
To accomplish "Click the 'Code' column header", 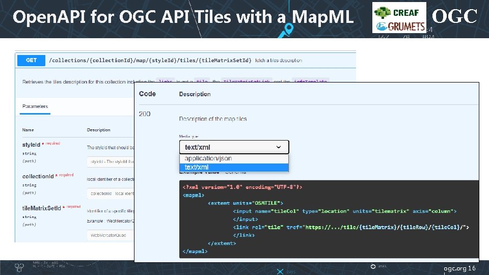I will pyautogui.click(x=147, y=94).
